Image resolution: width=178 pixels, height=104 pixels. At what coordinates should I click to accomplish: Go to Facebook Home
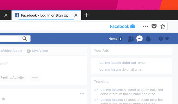point(113,39)
